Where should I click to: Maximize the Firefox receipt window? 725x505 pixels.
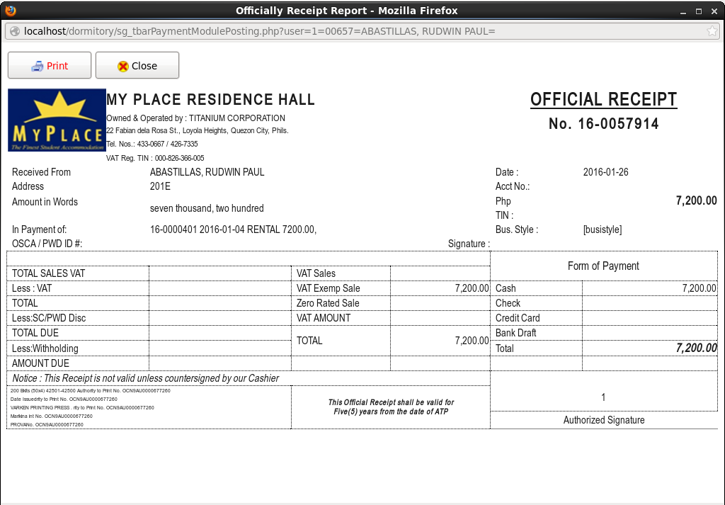[x=699, y=11]
